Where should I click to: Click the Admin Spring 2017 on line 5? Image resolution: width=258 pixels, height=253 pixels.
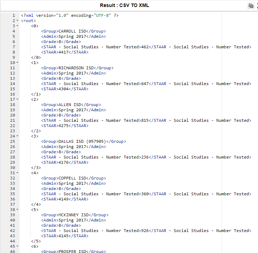click(73, 36)
